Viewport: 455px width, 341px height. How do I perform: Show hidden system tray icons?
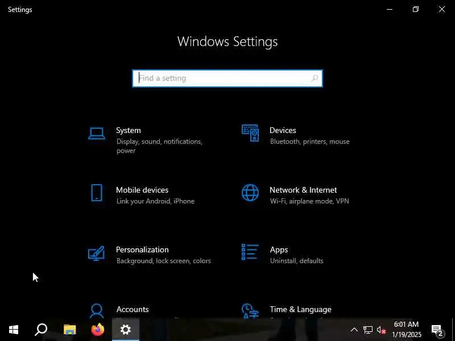tap(354, 330)
